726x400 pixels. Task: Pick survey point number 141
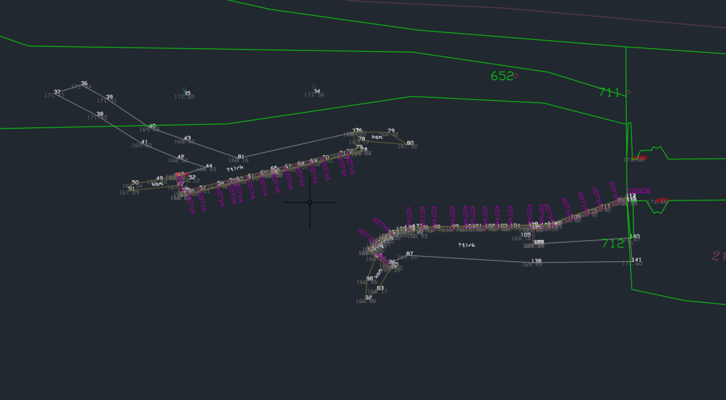tap(637, 260)
